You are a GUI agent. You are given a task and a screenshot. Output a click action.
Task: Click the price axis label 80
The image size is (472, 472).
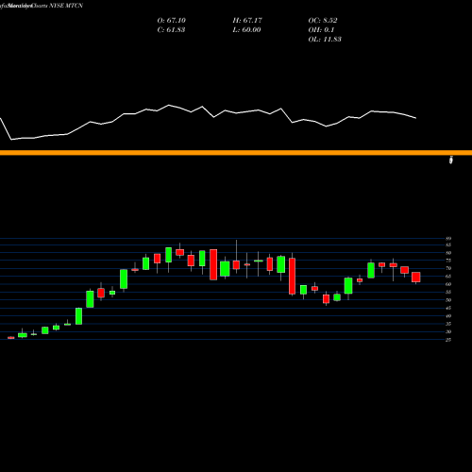[x=448, y=253]
